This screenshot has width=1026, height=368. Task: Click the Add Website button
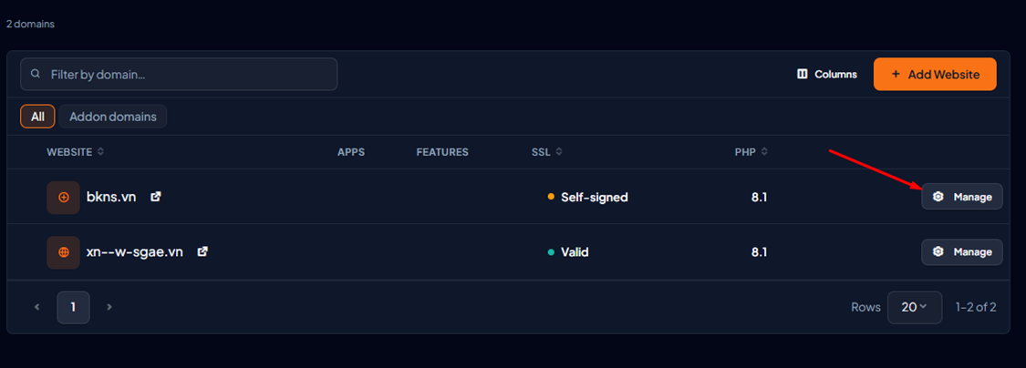pos(935,74)
